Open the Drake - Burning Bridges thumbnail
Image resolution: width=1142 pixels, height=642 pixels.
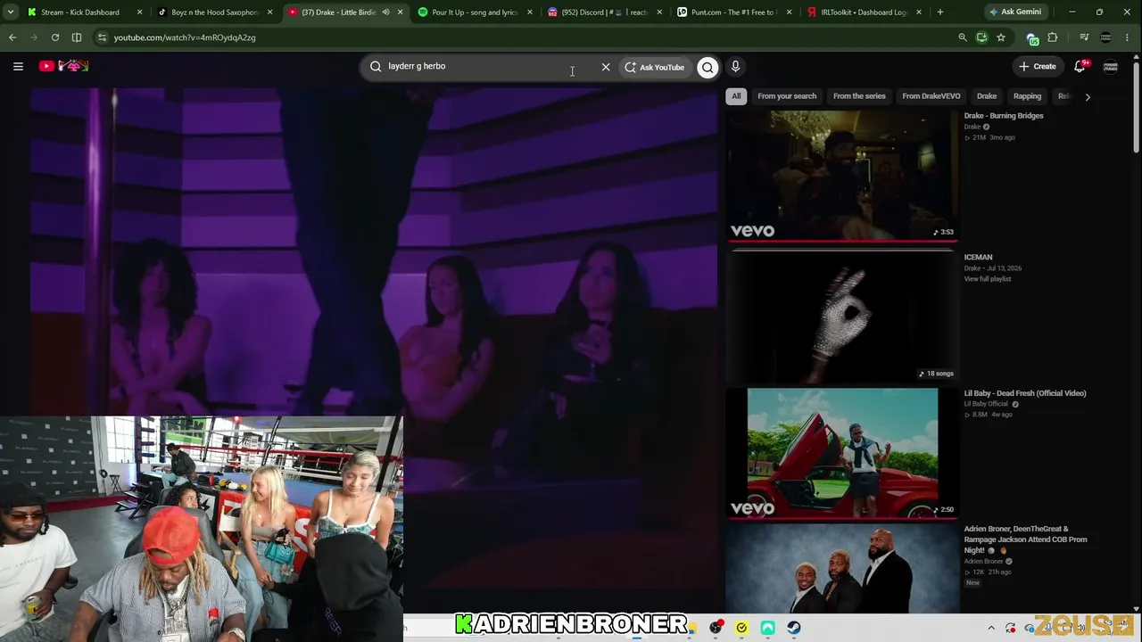[x=842, y=176]
